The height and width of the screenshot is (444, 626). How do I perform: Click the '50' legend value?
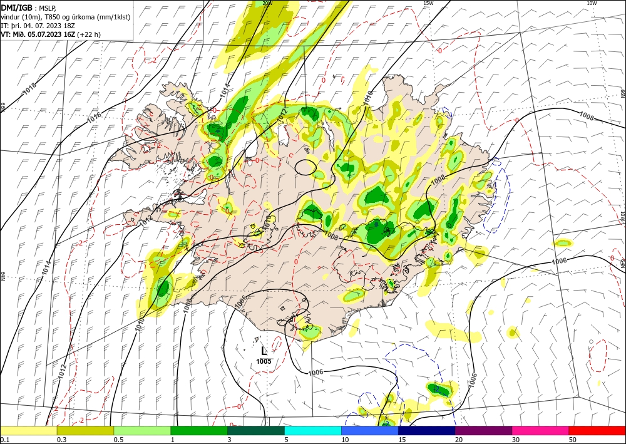coord(573,440)
